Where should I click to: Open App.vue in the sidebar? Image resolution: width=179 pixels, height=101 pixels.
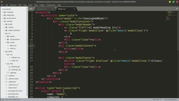[x=13, y=45]
